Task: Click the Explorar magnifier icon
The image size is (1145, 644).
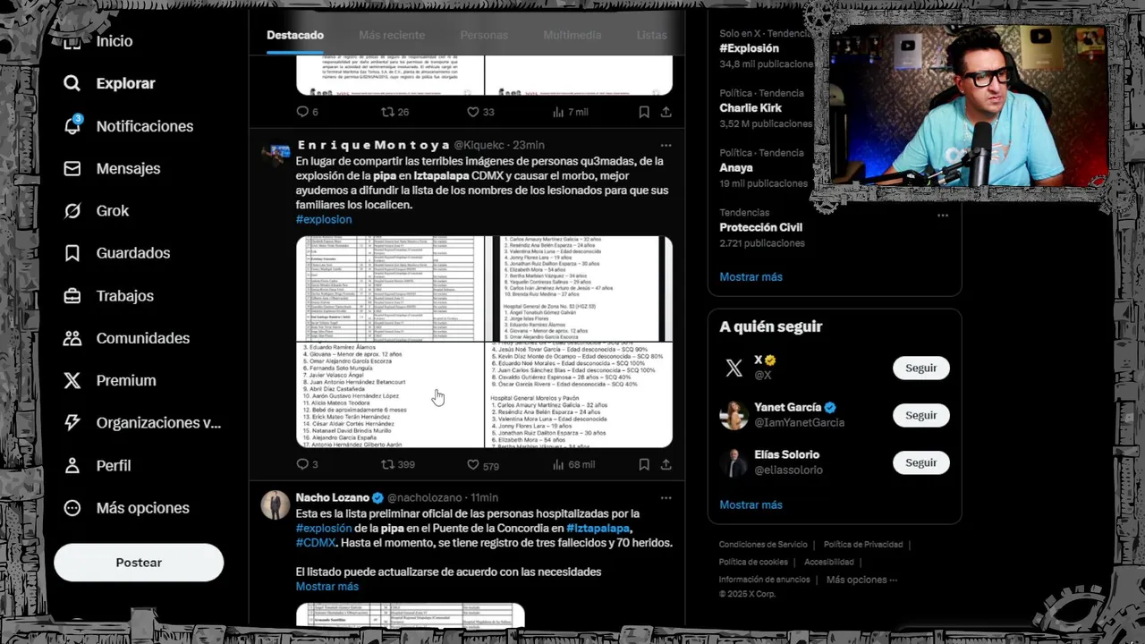Action: [72, 83]
